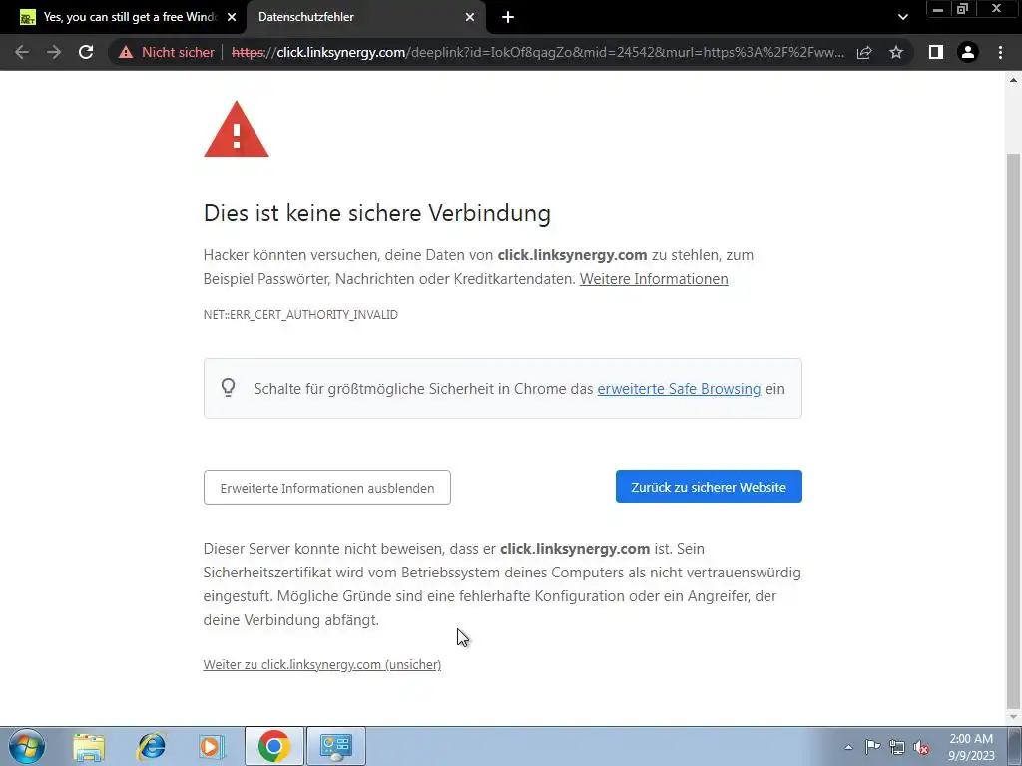Open the side panel icon
Image resolution: width=1022 pixels, height=766 pixels.
pos(936,52)
